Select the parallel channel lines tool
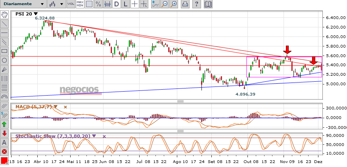This screenshot has height=167, width=347. click(4, 42)
